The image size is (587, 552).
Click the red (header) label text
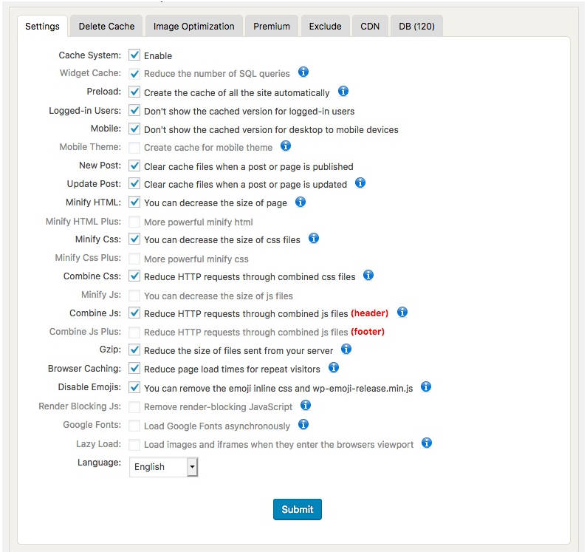coord(369,313)
